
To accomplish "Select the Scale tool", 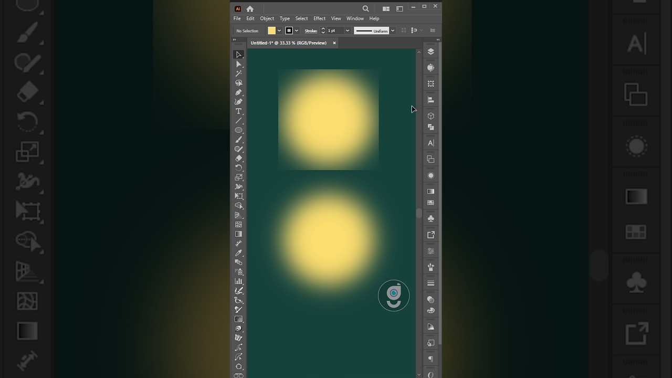I will [x=238, y=177].
